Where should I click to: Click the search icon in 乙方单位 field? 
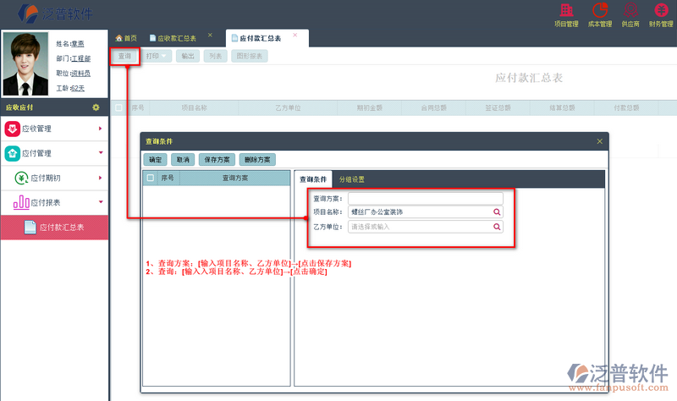497,227
